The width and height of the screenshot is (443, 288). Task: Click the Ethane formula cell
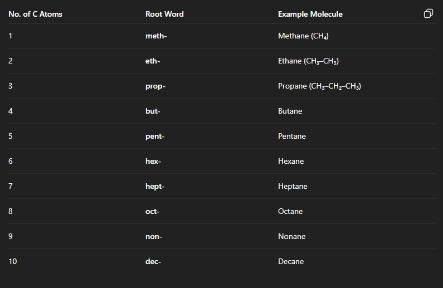308,61
